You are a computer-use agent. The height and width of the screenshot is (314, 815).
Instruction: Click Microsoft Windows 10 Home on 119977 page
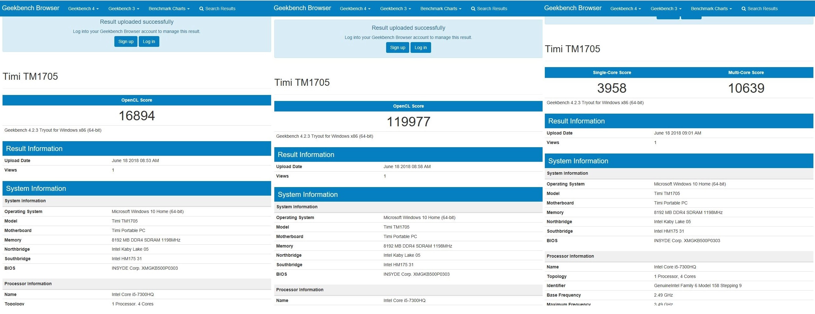coord(419,217)
